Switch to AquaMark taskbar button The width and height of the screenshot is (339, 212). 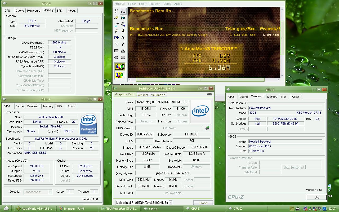pyautogui.click(x=35, y=209)
